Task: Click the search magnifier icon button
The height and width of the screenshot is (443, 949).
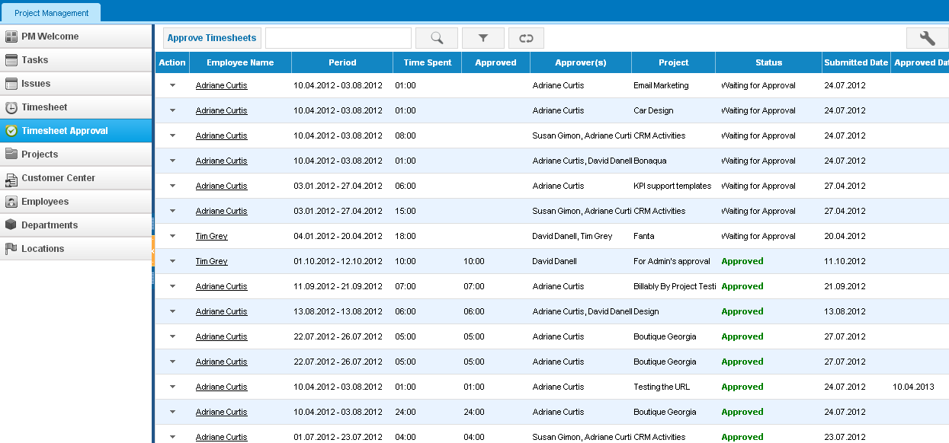Action: (437, 38)
